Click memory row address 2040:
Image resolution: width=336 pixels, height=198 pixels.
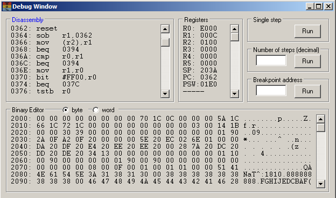tap(21, 146)
